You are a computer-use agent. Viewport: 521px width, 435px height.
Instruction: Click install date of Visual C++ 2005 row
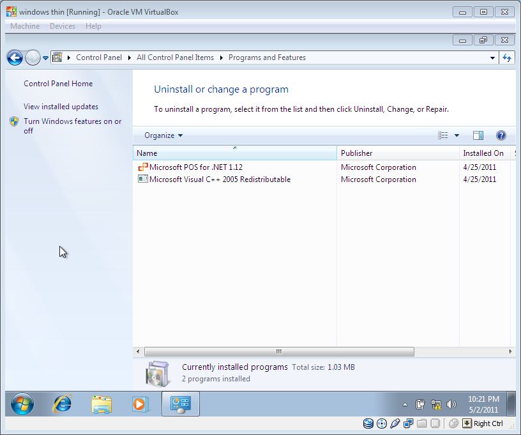coord(479,179)
